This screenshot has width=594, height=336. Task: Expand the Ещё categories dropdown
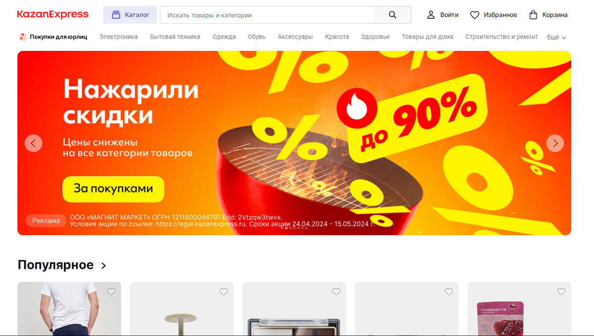click(556, 37)
